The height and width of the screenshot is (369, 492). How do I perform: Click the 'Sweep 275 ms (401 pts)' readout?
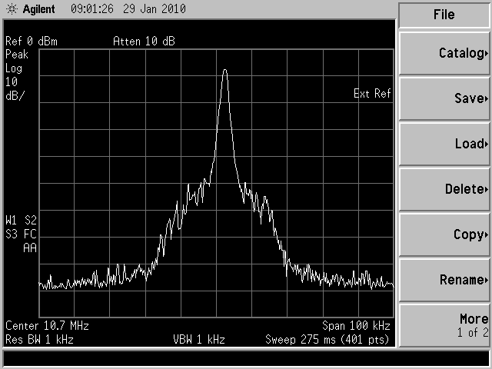[x=327, y=340]
